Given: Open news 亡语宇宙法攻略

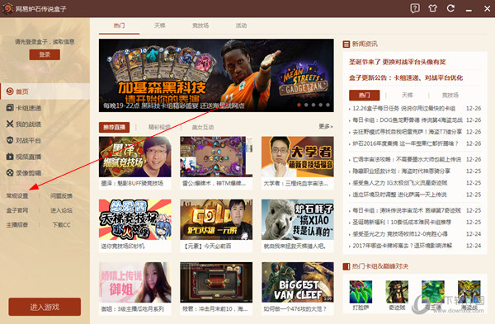Looking at the screenshot, I should [x=407, y=159].
